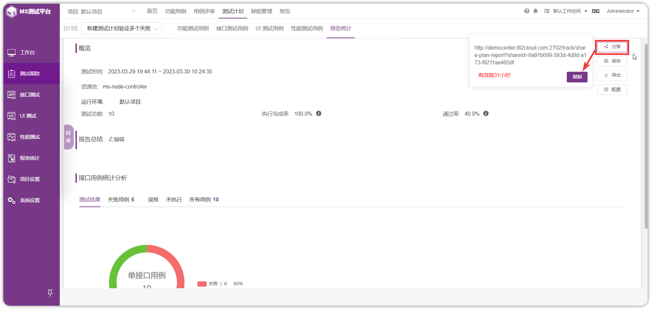This screenshot has width=651, height=309.
Task: Open 报表统计 in the sidebar
Action: click(32, 158)
